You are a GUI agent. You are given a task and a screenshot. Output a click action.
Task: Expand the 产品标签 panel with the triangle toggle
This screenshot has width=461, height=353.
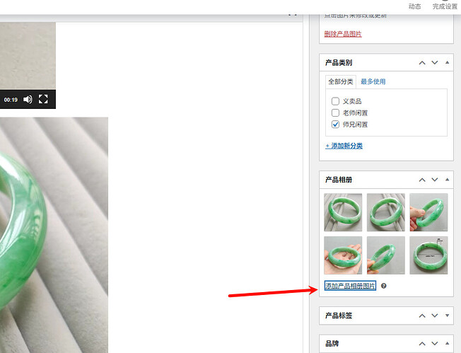pyautogui.click(x=447, y=316)
